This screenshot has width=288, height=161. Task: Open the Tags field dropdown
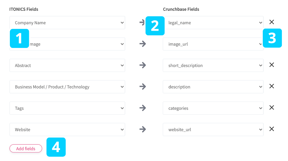[67, 108]
